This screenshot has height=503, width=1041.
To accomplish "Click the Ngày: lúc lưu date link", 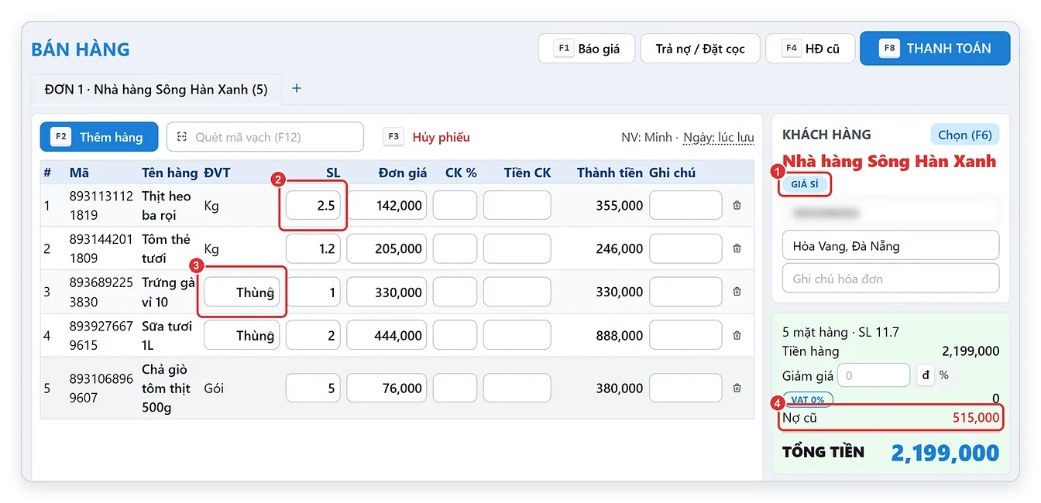I will pyautogui.click(x=719, y=138).
